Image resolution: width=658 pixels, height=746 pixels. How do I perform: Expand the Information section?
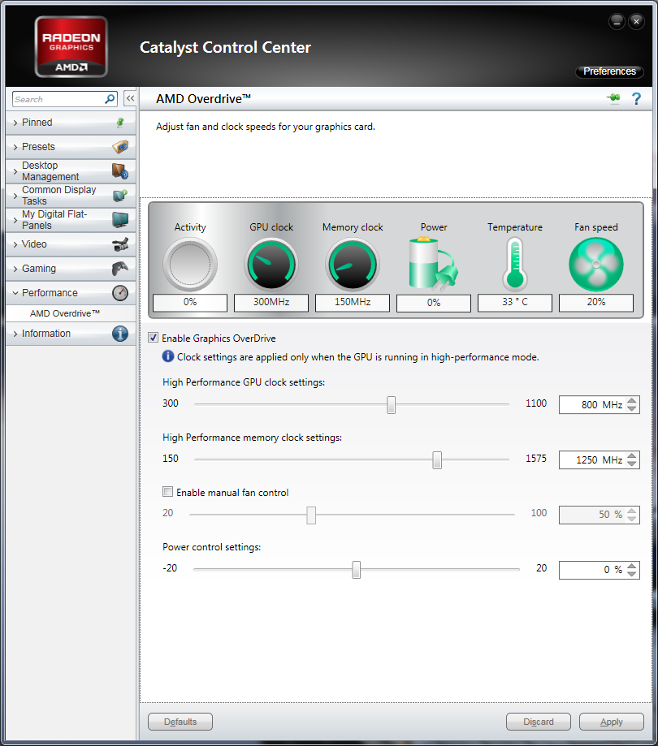(x=15, y=334)
